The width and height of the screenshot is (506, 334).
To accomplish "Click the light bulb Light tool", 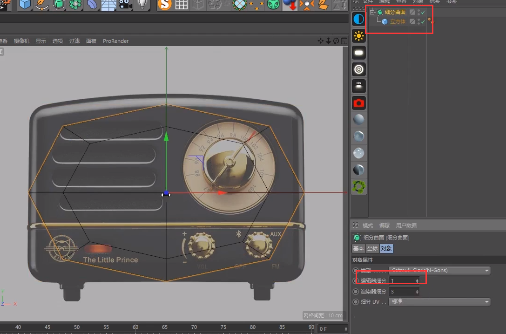I will [142, 5].
